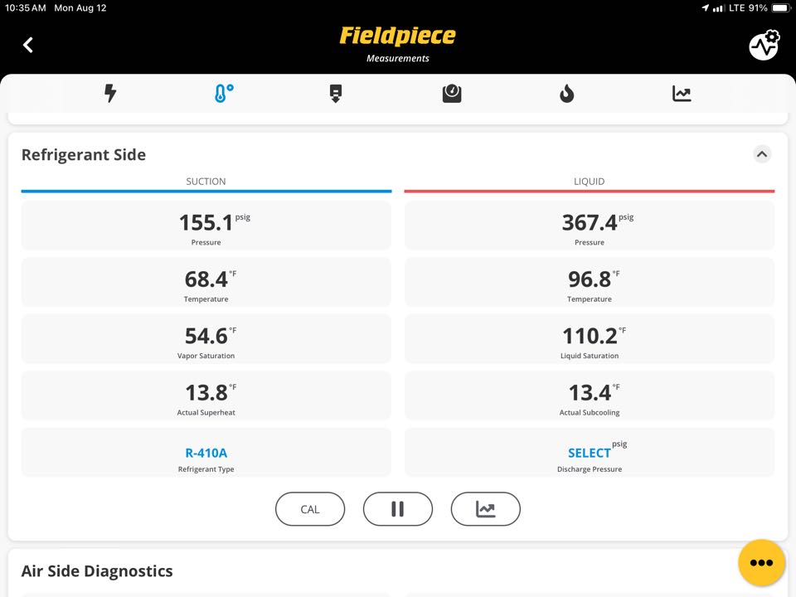796x597 pixels.
Task: Open the diagnostics settings icon top right
Action: 764,45
